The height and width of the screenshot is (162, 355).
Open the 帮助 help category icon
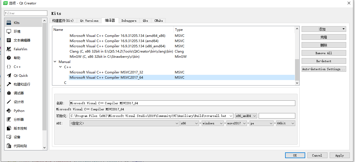(x=9, y=58)
